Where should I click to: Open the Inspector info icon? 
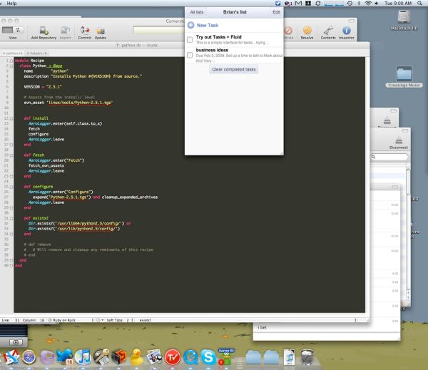347,30
